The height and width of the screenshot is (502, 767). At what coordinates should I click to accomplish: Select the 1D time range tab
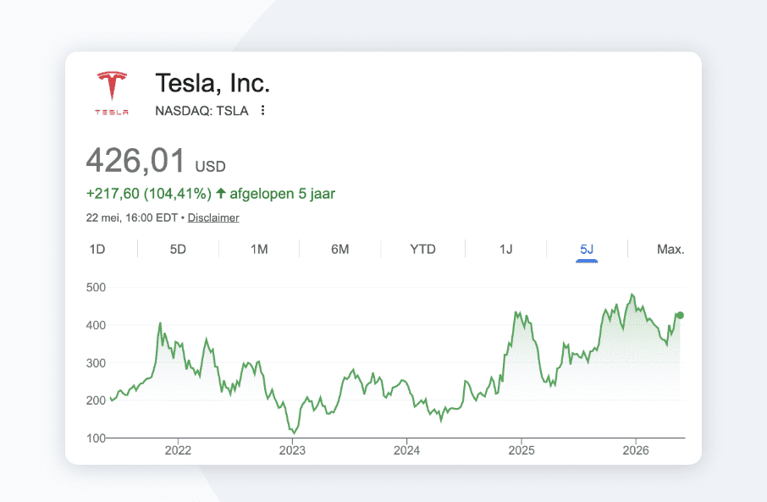97,249
